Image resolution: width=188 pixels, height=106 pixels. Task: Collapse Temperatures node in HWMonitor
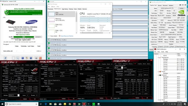(x=158, y=57)
